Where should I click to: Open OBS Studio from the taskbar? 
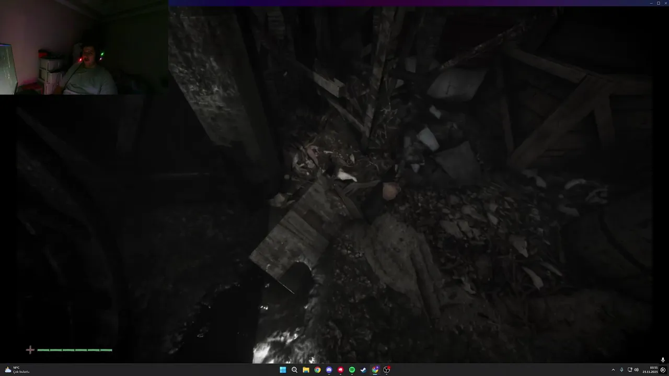(x=386, y=370)
